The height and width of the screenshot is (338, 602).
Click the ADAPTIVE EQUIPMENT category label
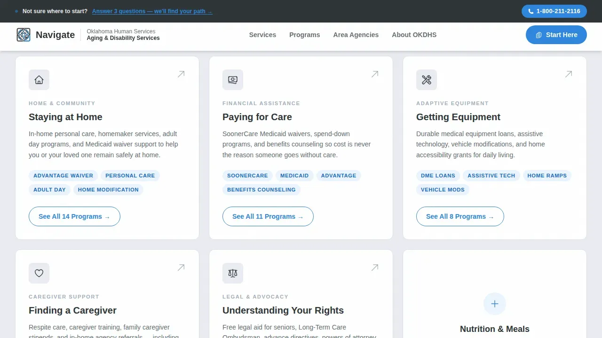point(452,103)
